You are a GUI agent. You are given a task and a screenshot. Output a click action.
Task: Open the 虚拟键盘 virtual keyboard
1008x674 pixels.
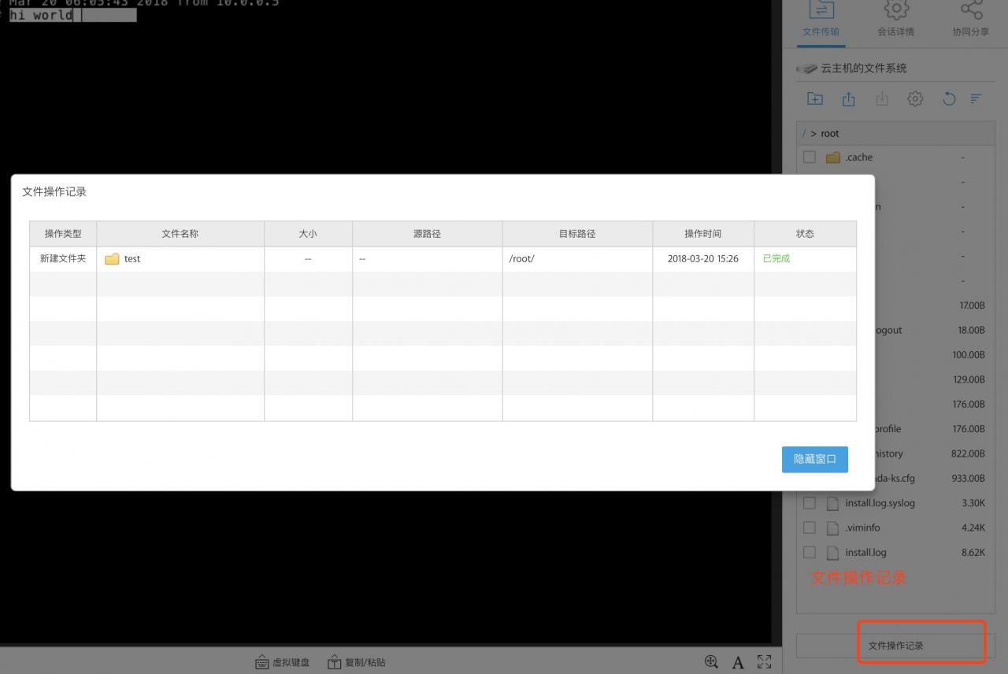click(283, 662)
